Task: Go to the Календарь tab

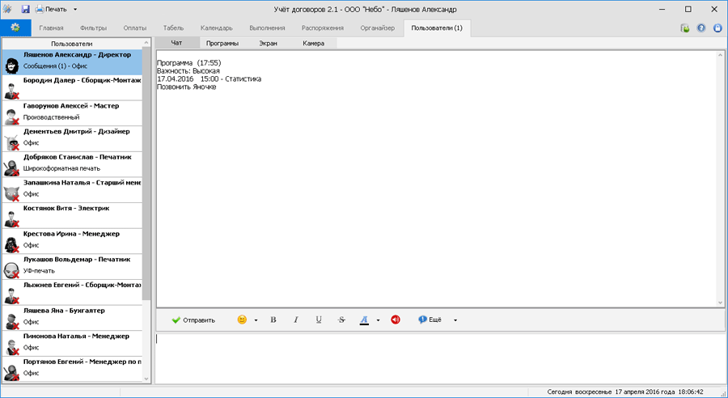Action: 216,28
